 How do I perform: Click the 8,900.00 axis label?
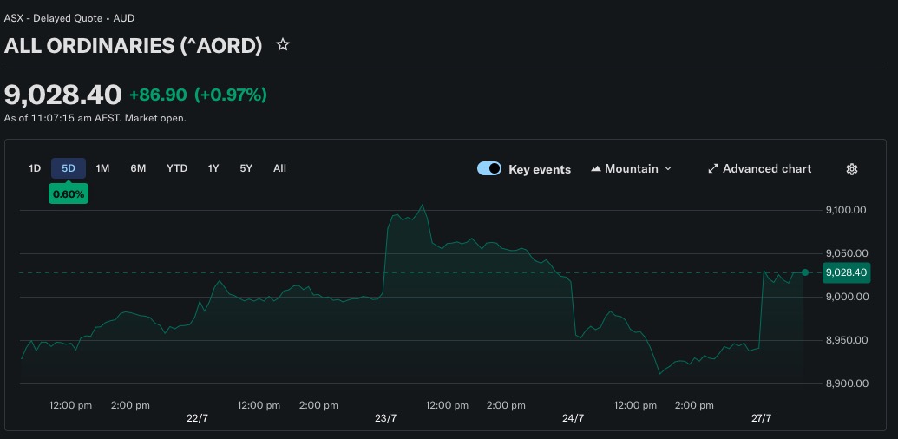pos(846,383)
